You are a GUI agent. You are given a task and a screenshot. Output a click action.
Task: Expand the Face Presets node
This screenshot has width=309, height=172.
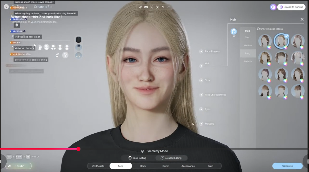pyautogui.click(x=201, y=52)
